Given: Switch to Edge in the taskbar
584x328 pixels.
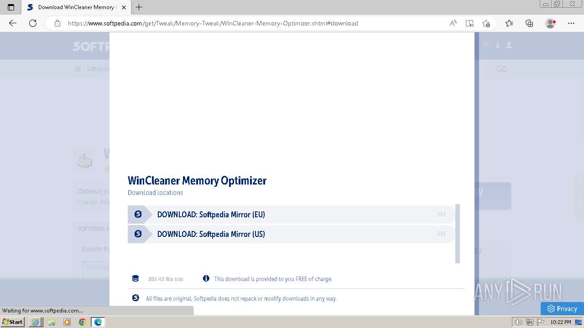Looking at the screenshot, I should 98,322.
